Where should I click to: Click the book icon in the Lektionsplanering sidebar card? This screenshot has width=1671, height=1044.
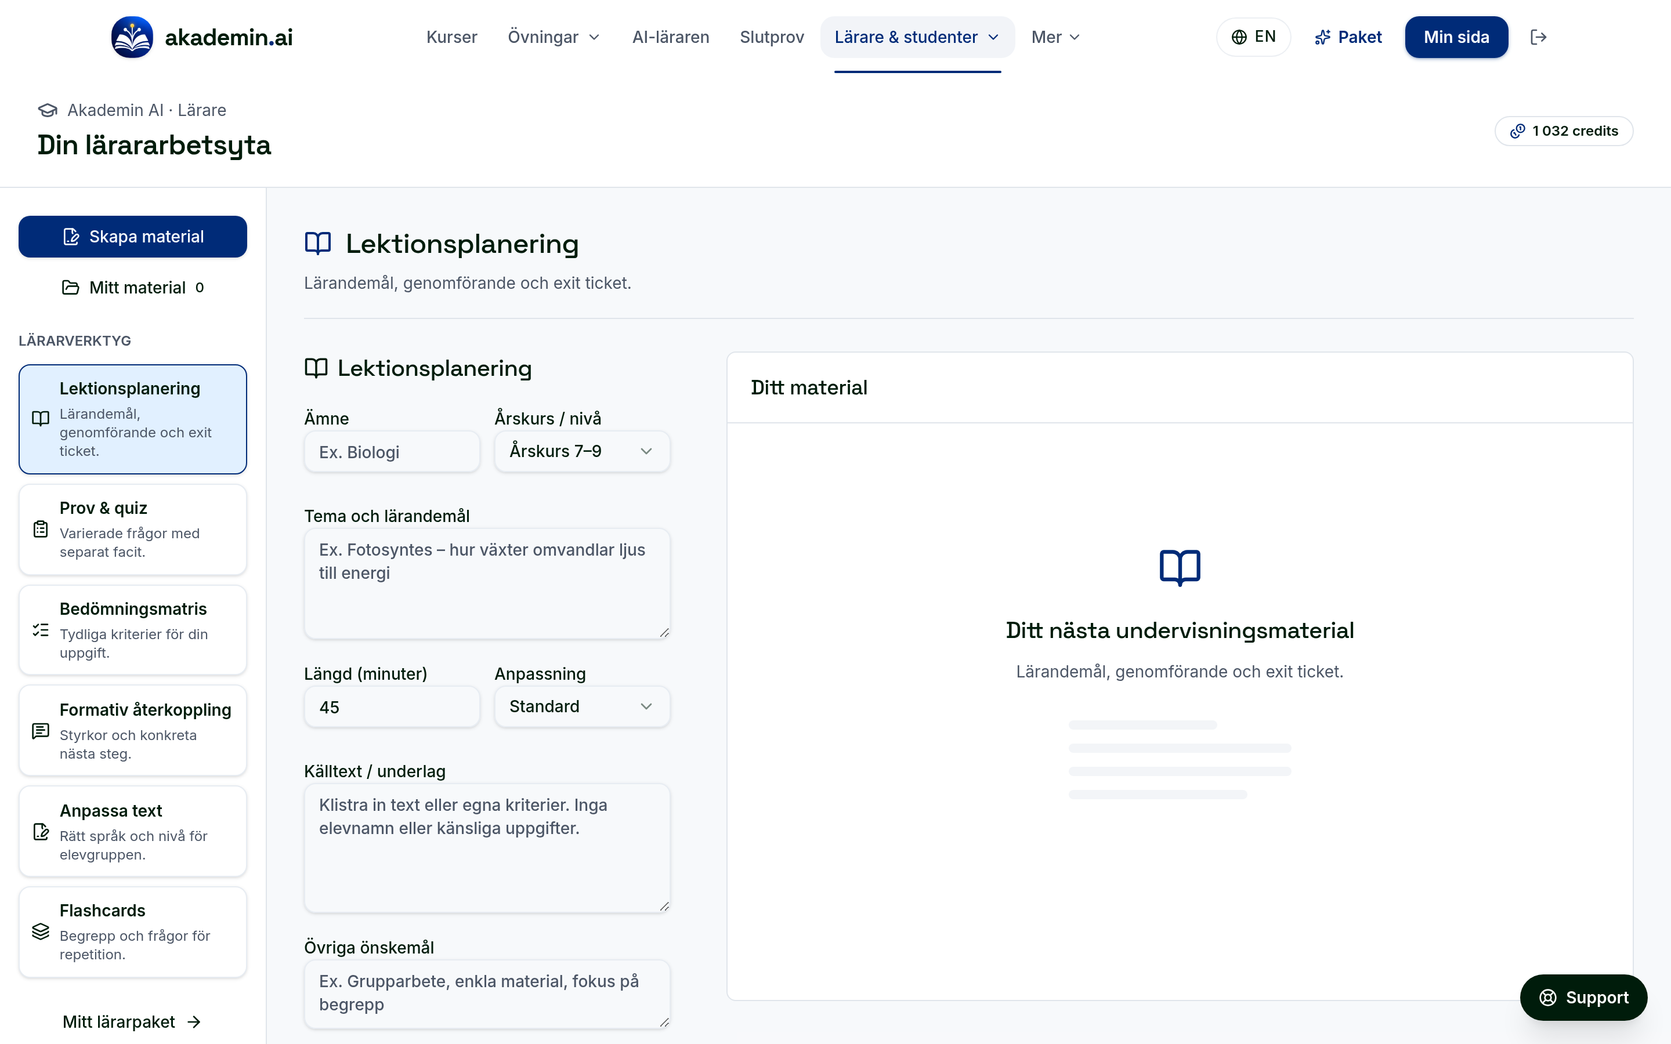41,418
